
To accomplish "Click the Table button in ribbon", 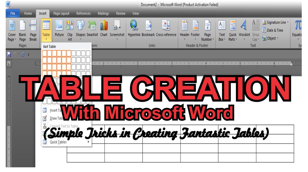I will 46,30.
